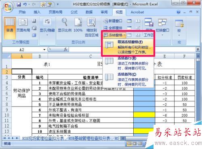Switch to 页面布局 page layout view
This screenshot has width=202, height=149.
click(23, 25)
